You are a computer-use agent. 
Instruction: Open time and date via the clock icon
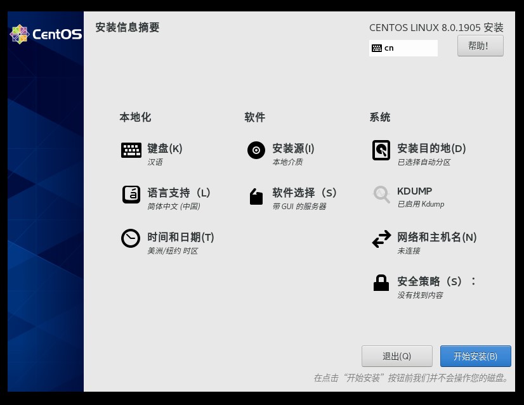point(131,239)
